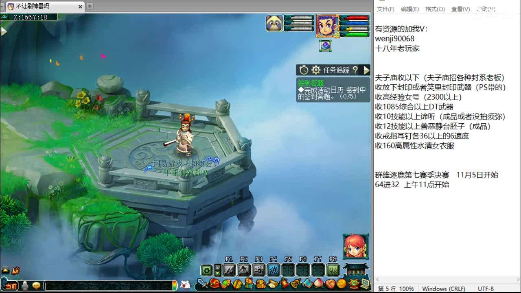Click the wenji90068 text in Notepad

[394, 39]
